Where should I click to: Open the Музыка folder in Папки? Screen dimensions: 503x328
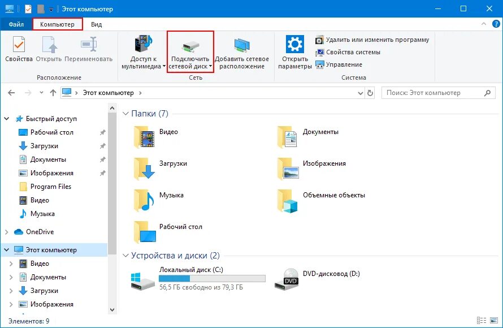(x=159, y=200)
